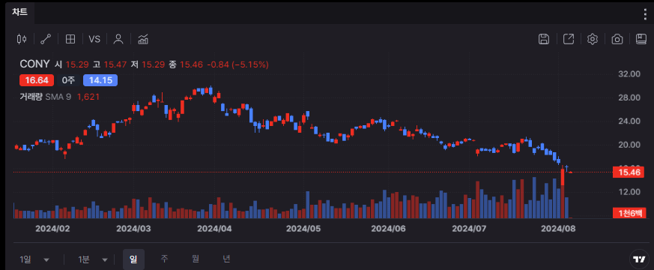Take a chart snapshot with camera icon
The image size is (654, 270).
pyautogui.click(x=617, y=39)
